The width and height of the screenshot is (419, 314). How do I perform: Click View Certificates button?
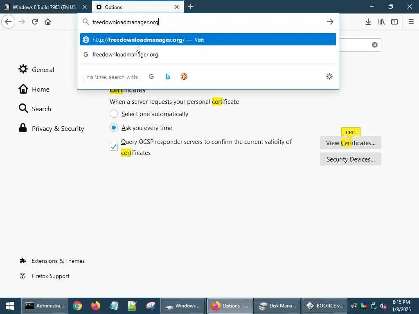pyautogui.click(x=350, y=143)
